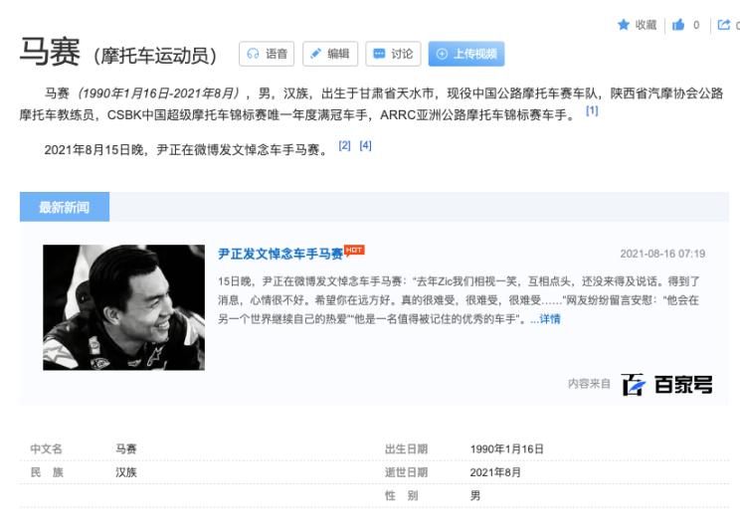Open the 讨论 discussion button
The image size is (740, 530).
(393, 54)
